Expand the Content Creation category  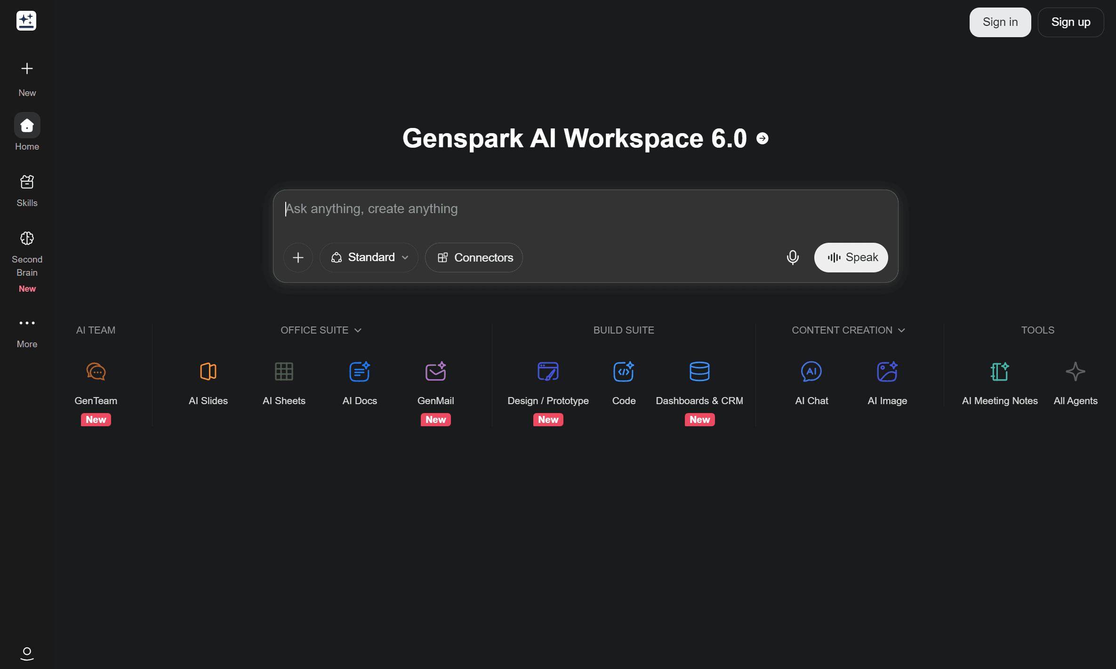(848, 330)
